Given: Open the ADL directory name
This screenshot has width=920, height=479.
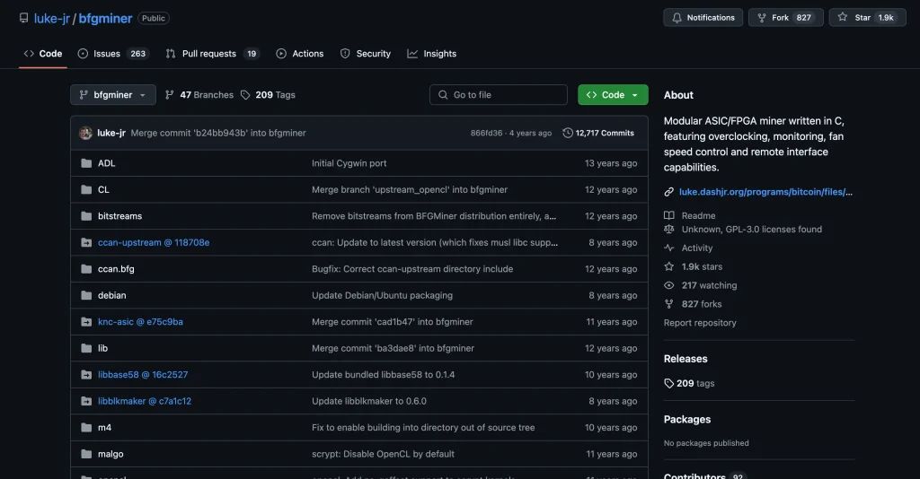Looking at the screenshot, I should point(106,163).
